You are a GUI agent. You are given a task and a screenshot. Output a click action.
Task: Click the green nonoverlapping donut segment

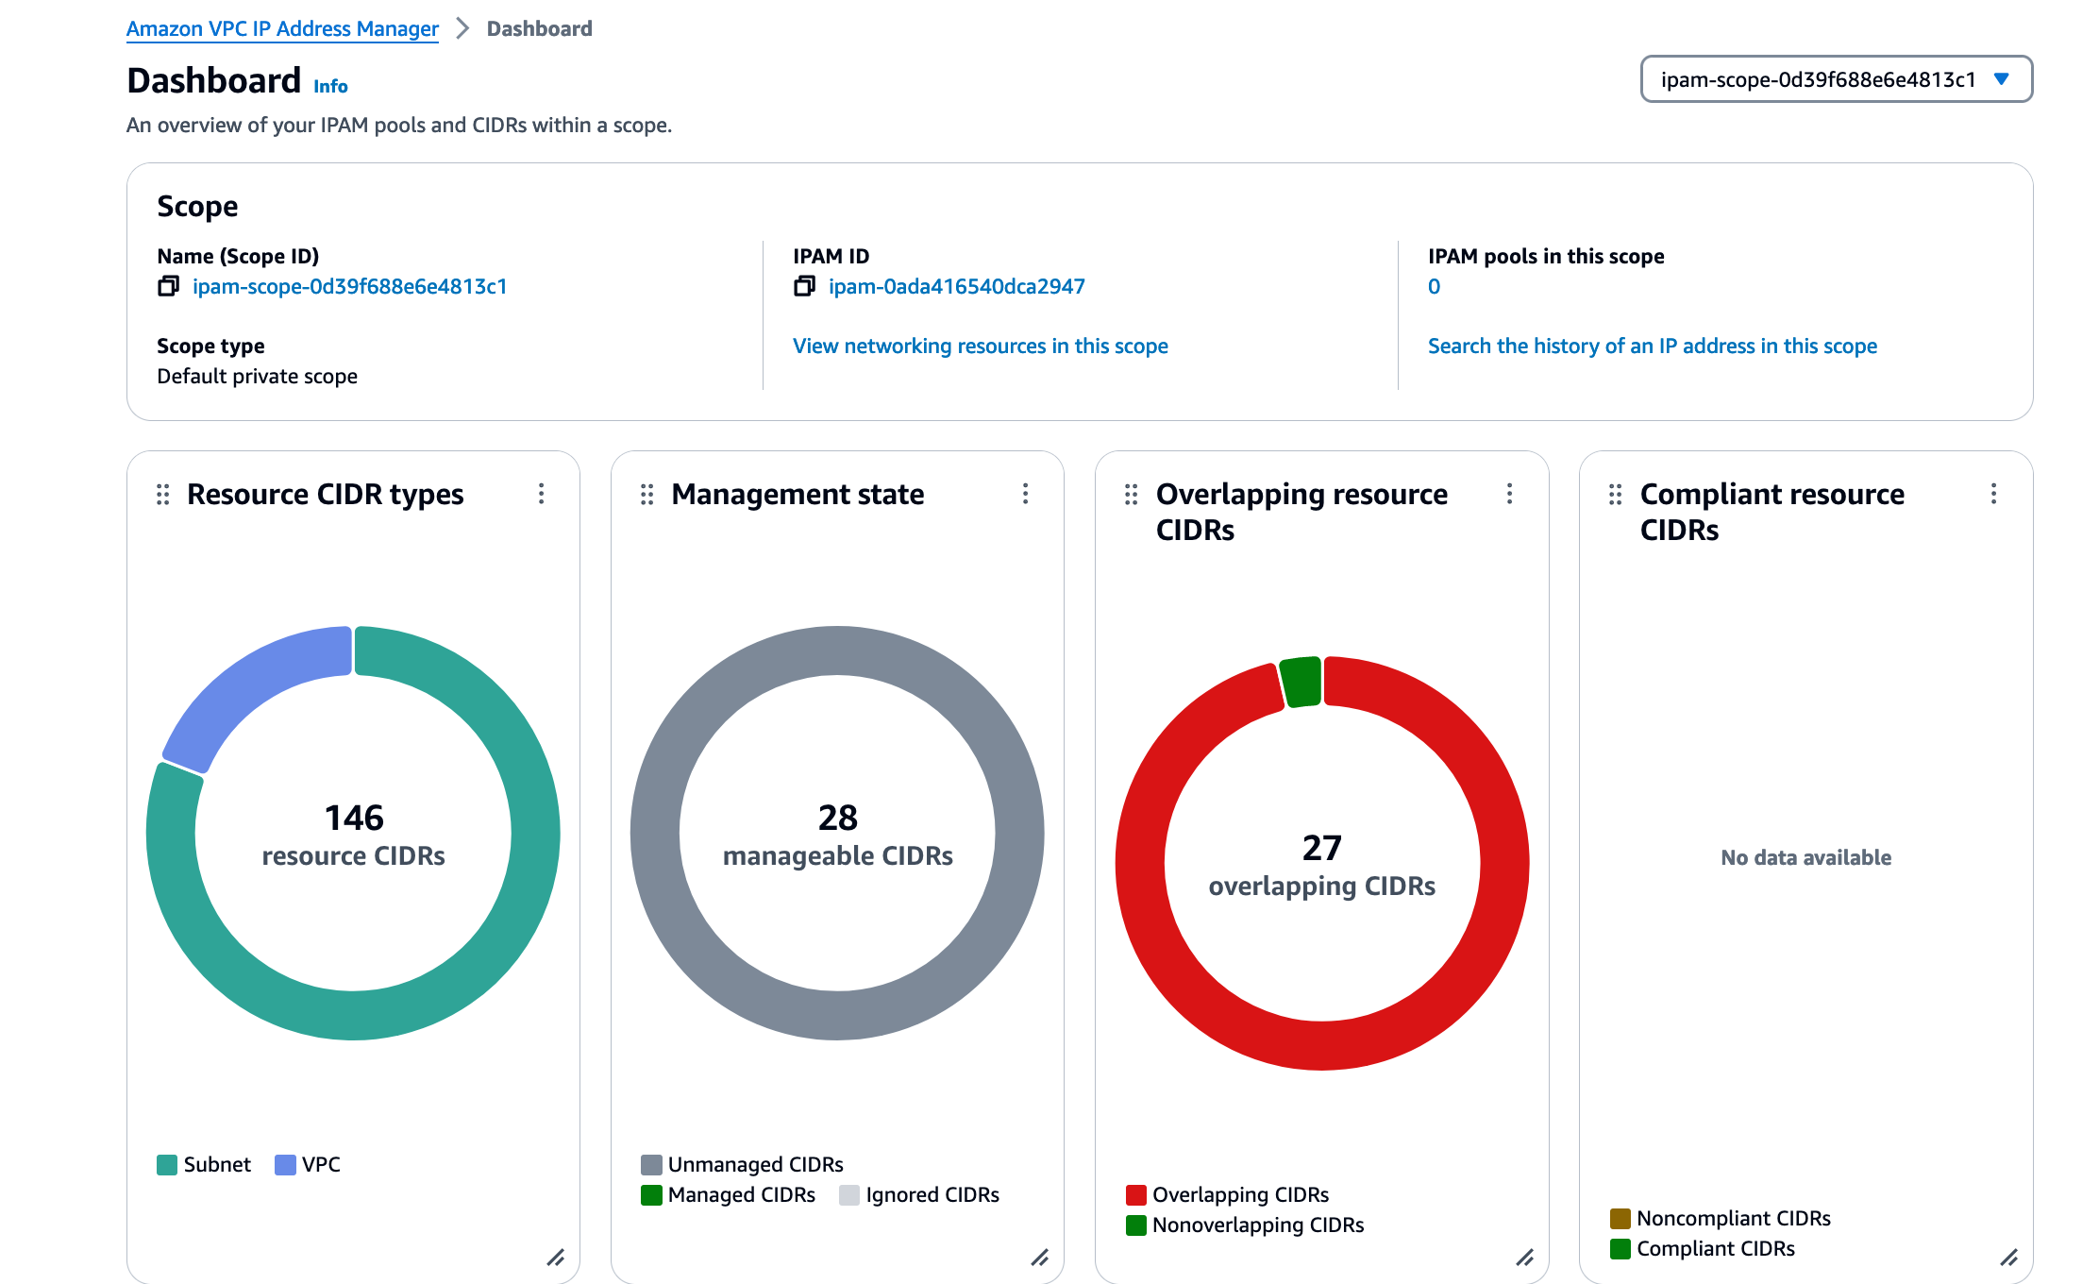click(x=1302, y=682)
